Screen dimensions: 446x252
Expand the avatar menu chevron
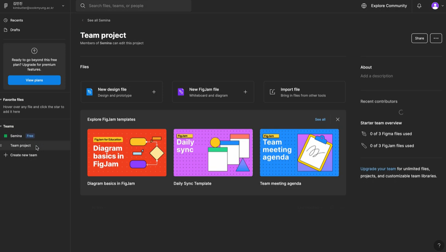tap(442, 6)
